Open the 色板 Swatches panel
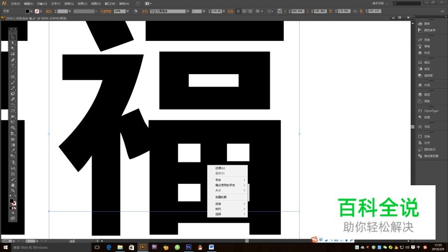The height and width of the screenshot is (252, 448). point(424,40)
